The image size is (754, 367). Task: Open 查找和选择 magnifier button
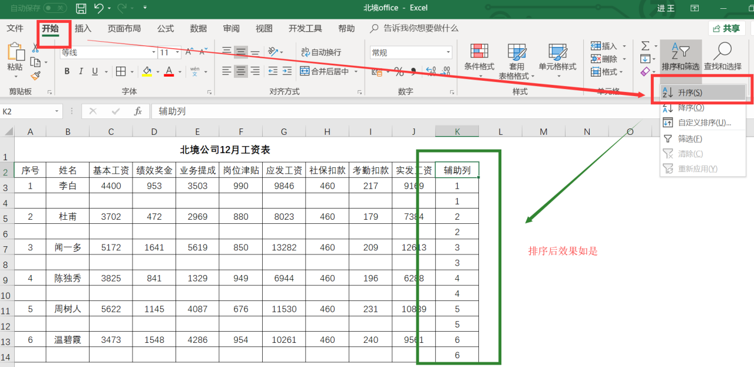tap(723, 57)
